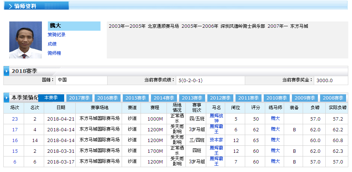Select the 本赛季 tab
352x172 pixels.
click(x=51, y=98)
